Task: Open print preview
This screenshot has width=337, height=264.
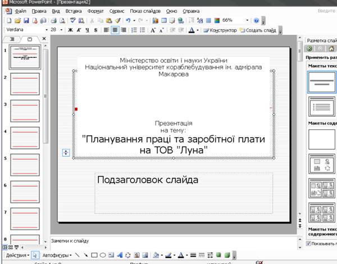Action: click(62, 20)
